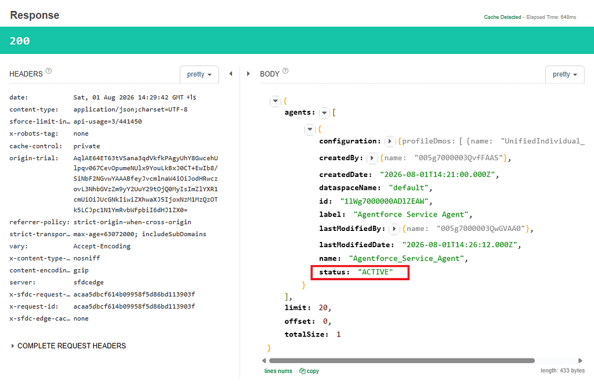Click the x-sfdc-edge-cache none value
The height and width of the screenshot is (387, 594).
(81, 319)
